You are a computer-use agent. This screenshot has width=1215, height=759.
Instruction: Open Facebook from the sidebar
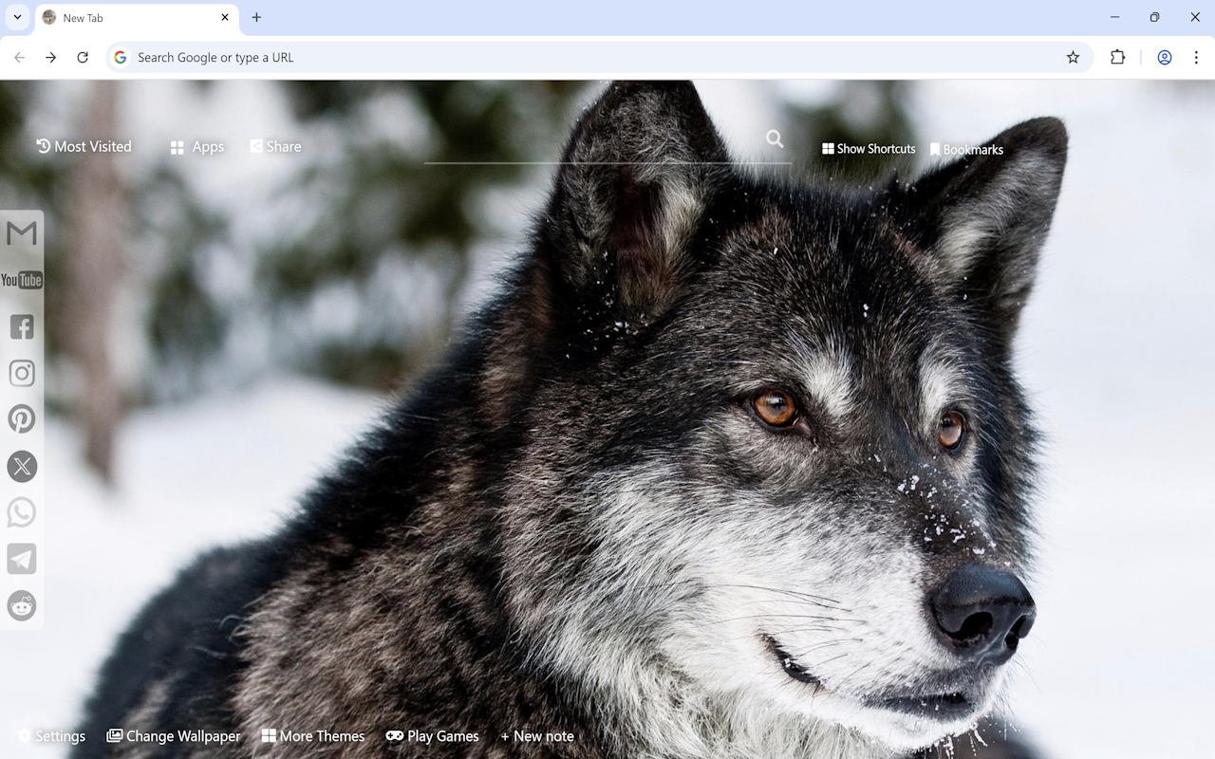pos(21,326)
